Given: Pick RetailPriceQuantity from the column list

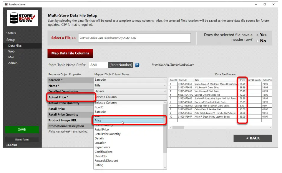Looking at the screenshot, I should click(129, 134).
